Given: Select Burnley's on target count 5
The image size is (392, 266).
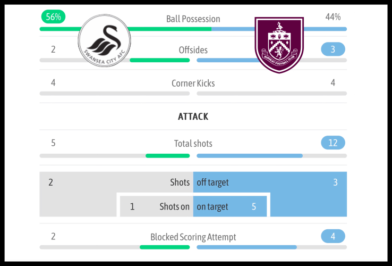Looking at the screenshot, I should (254, 206).
